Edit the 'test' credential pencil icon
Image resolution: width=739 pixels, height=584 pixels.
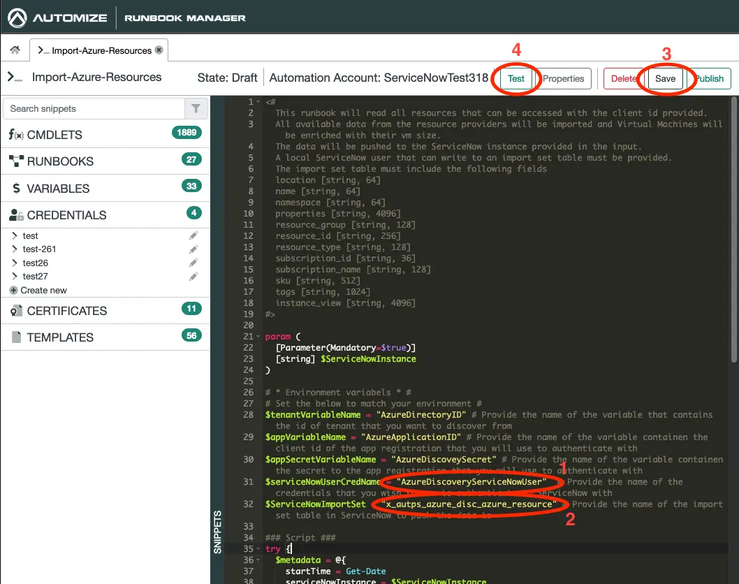point(193,235)
